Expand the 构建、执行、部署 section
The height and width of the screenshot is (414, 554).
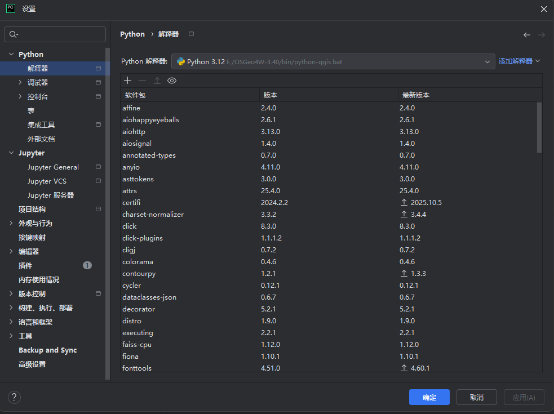pos(11,308)
